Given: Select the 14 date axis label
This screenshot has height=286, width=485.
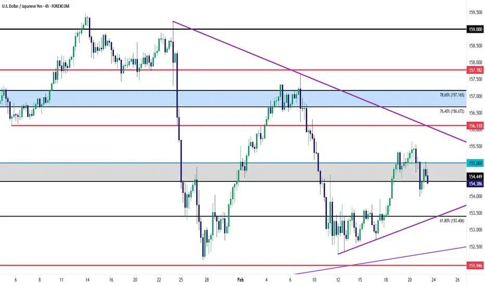Looking at the screenshot, I should click(x=85, y=279).
